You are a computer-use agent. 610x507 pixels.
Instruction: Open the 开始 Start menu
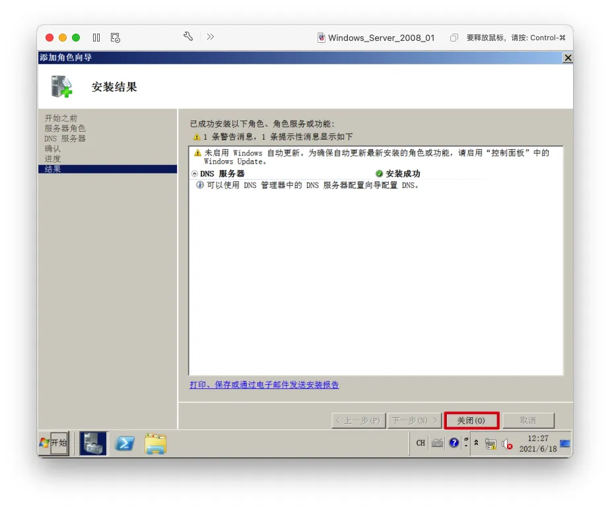pyautogui.click(x=54, y=443)
